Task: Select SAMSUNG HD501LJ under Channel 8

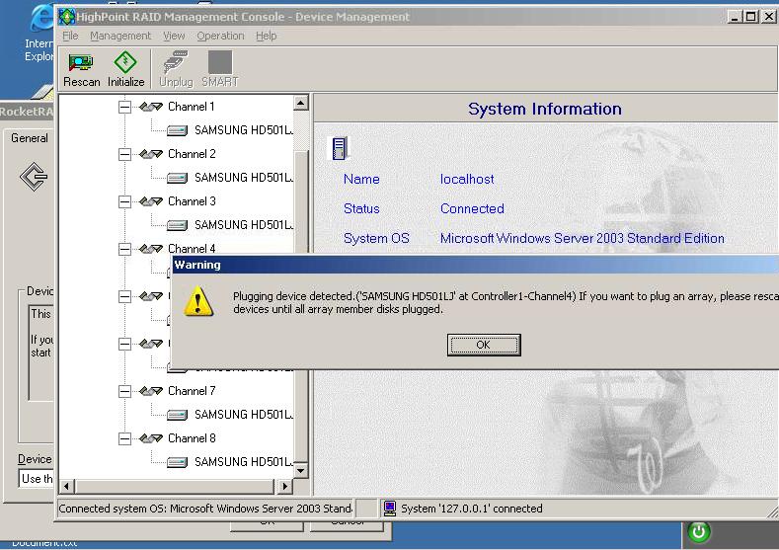Action: [x=244, y=462]
